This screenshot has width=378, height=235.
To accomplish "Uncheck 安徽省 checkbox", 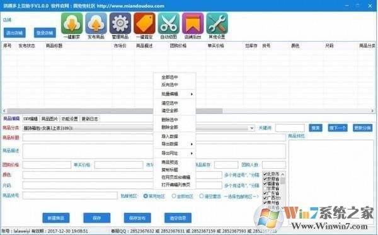I will [x=265, y=179].
